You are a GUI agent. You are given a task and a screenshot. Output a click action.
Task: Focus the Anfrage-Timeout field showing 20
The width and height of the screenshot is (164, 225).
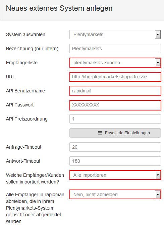click(x=115, y=147)
